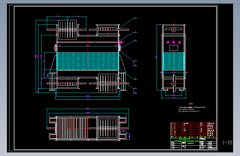The image size is (240, 156).
Task: Select part callout number 1
Action: tap(135, 17)
